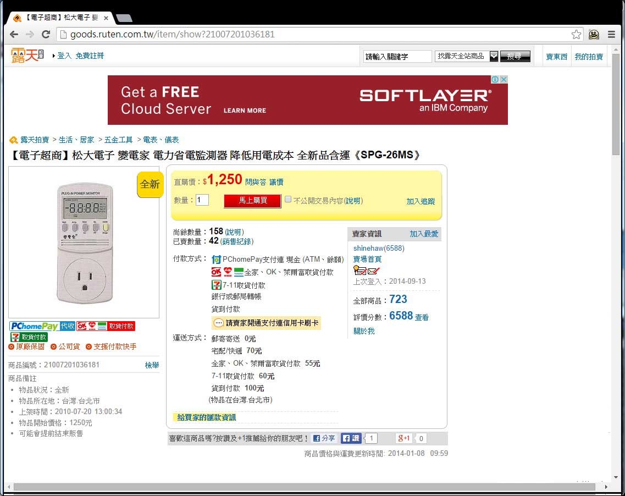Click the 問與答 link next to the price
This screenshot has height=496, width=625.
click(256, 182)
